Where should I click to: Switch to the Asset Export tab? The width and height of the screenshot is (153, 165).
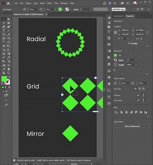point(118,16)
